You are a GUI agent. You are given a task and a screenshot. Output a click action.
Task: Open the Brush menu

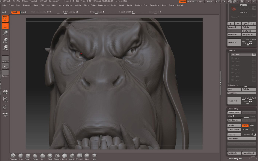click(x=11, y=5)
